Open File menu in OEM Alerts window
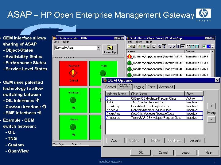The height and width of the screenshot is (165, 221). pyautogui.click(x=130, y=42)
